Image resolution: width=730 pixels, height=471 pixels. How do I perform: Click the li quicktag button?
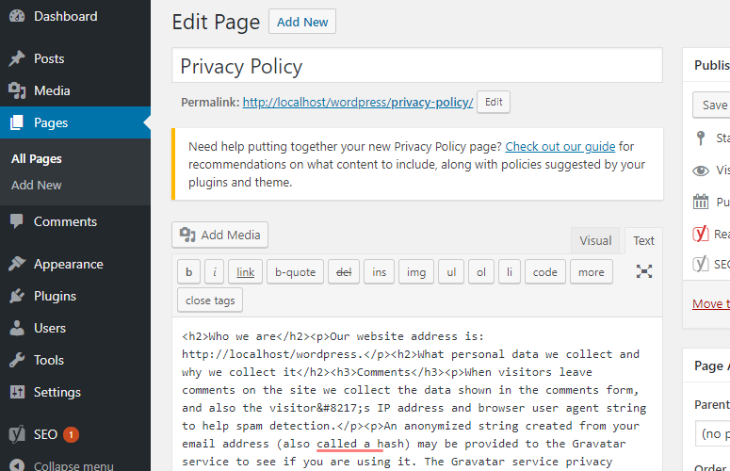(510, 272)
